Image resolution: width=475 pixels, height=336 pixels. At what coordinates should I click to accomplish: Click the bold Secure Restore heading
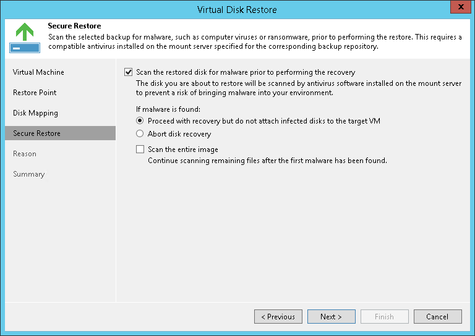(74, 26)
